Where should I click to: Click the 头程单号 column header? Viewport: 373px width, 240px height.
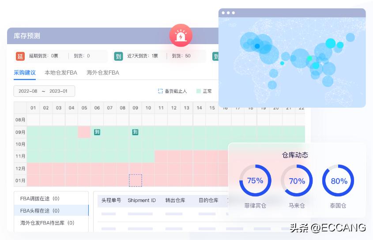coord(111,200)
